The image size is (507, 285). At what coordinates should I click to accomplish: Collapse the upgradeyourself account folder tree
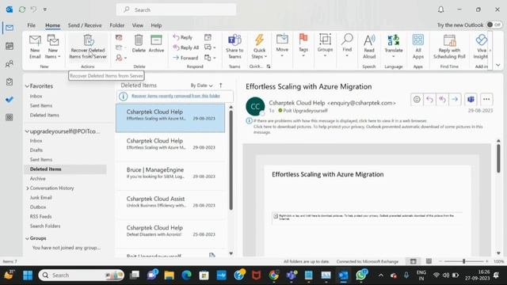point(27,131)
